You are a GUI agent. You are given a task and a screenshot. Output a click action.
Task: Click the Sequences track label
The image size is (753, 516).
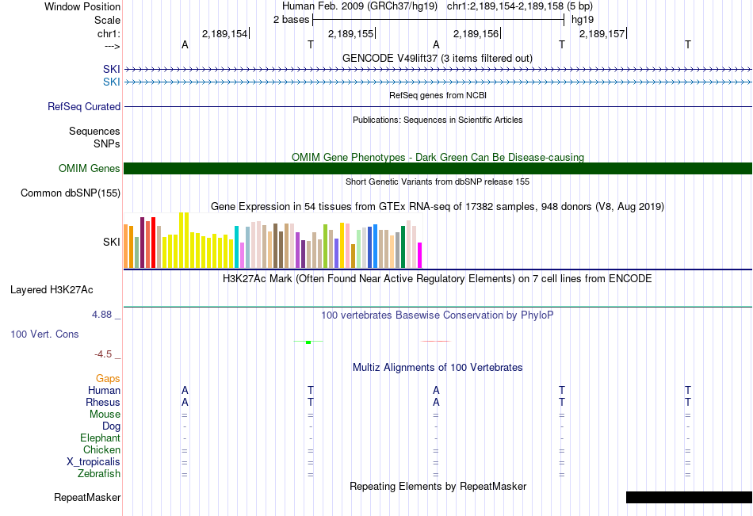coord(94,131)
